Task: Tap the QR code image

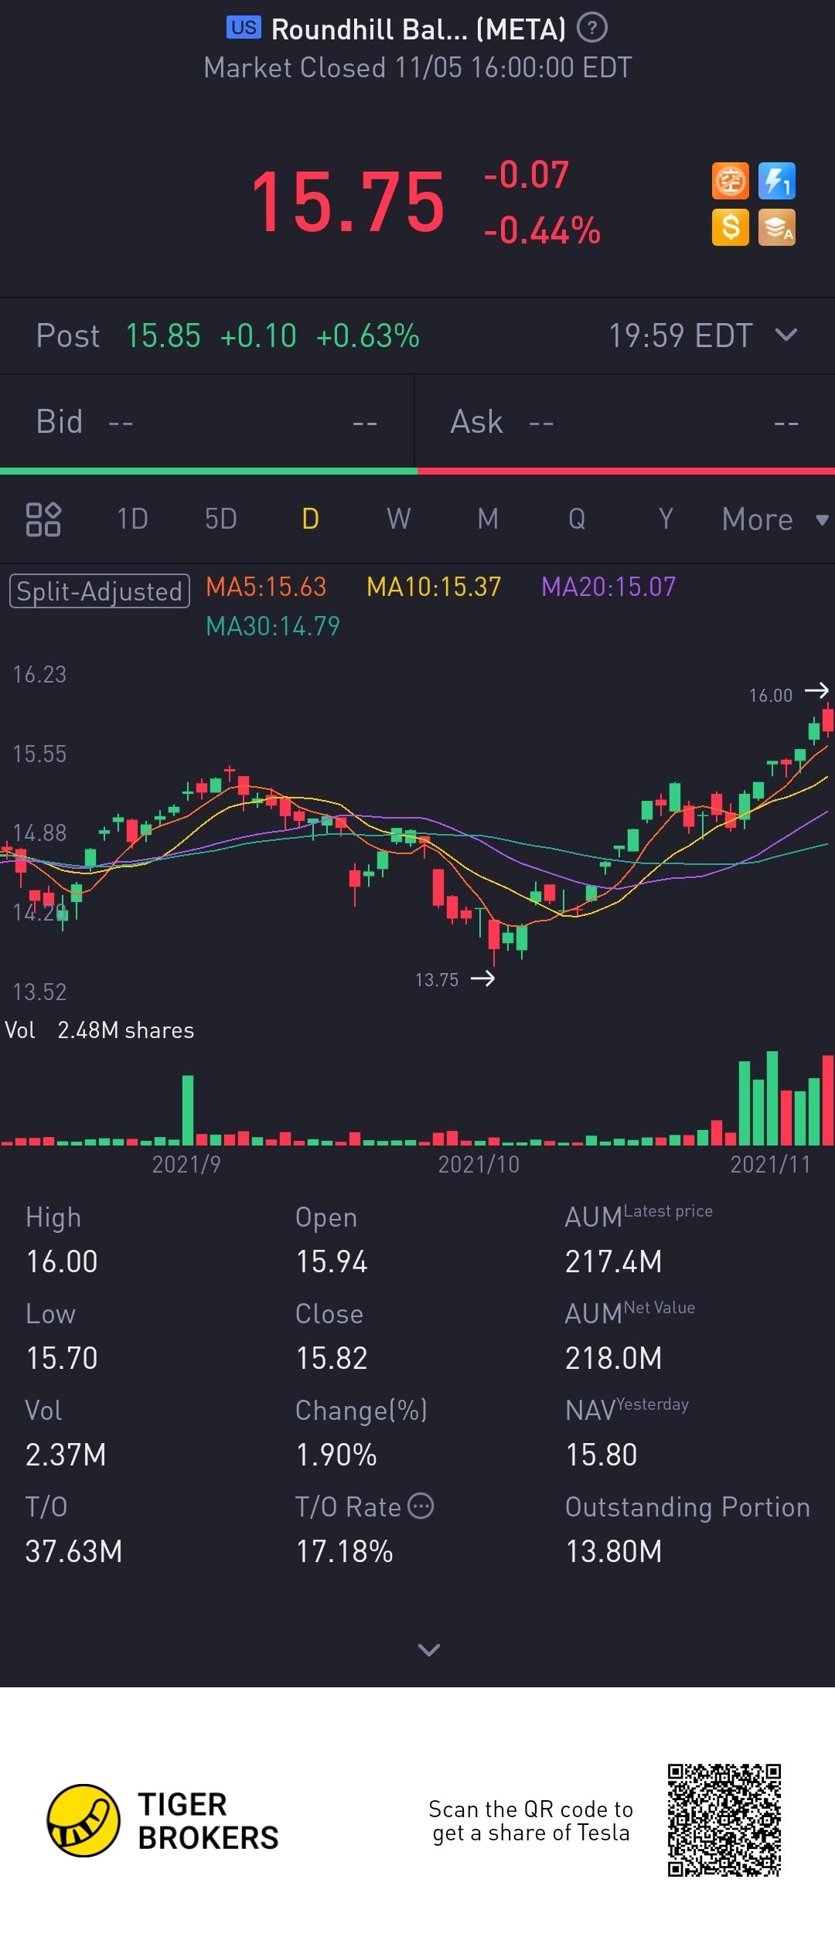Action: (x=724, y=1820)
